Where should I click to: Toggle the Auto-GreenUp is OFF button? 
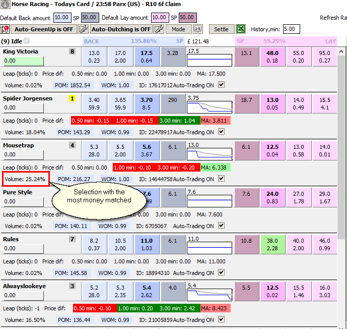click(x=44, y=29)
